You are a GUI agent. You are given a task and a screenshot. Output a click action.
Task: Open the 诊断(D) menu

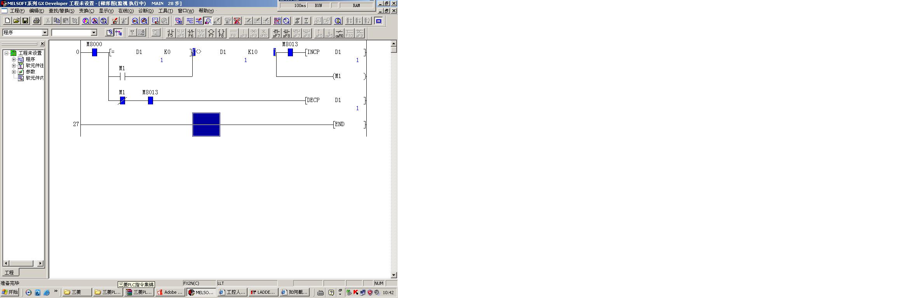tap(146, 11)
